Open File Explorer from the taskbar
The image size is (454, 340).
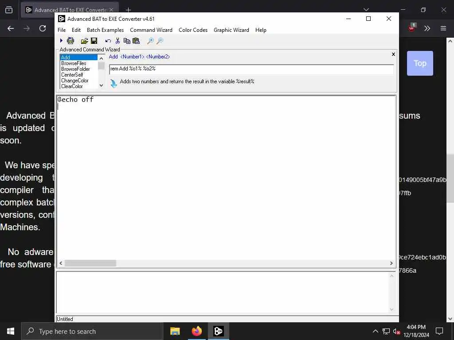(175, 331)
